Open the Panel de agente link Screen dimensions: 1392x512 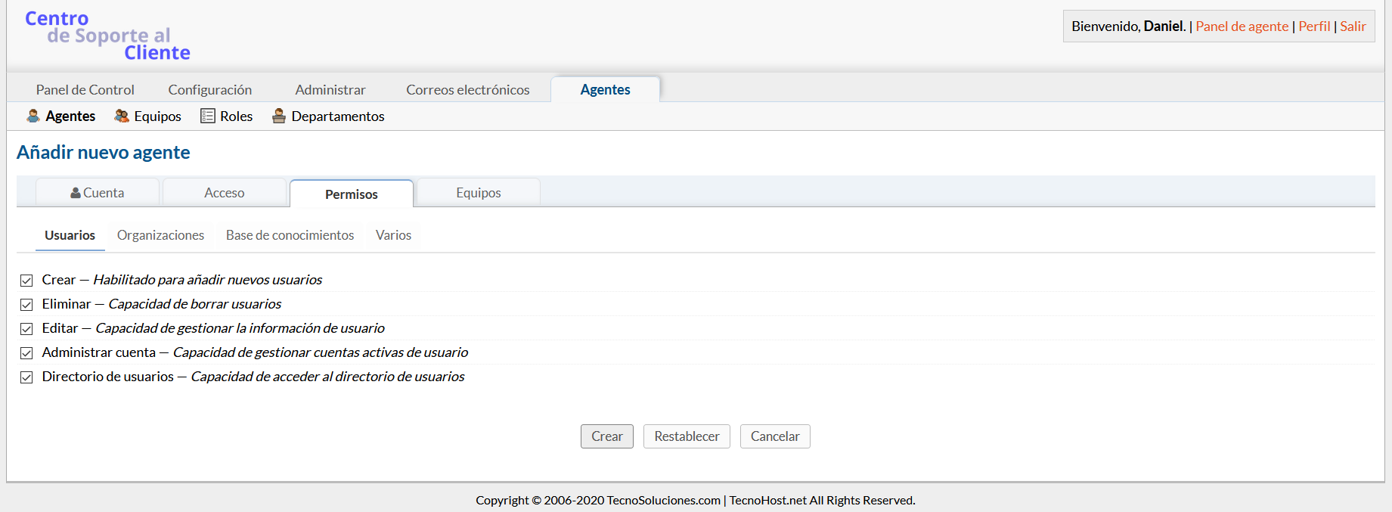(1242, 26)
